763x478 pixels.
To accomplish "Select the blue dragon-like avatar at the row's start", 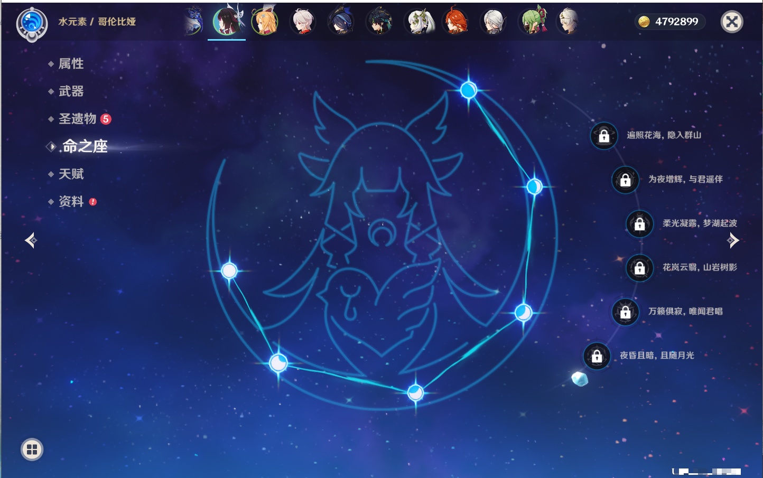I will point(193,22).
